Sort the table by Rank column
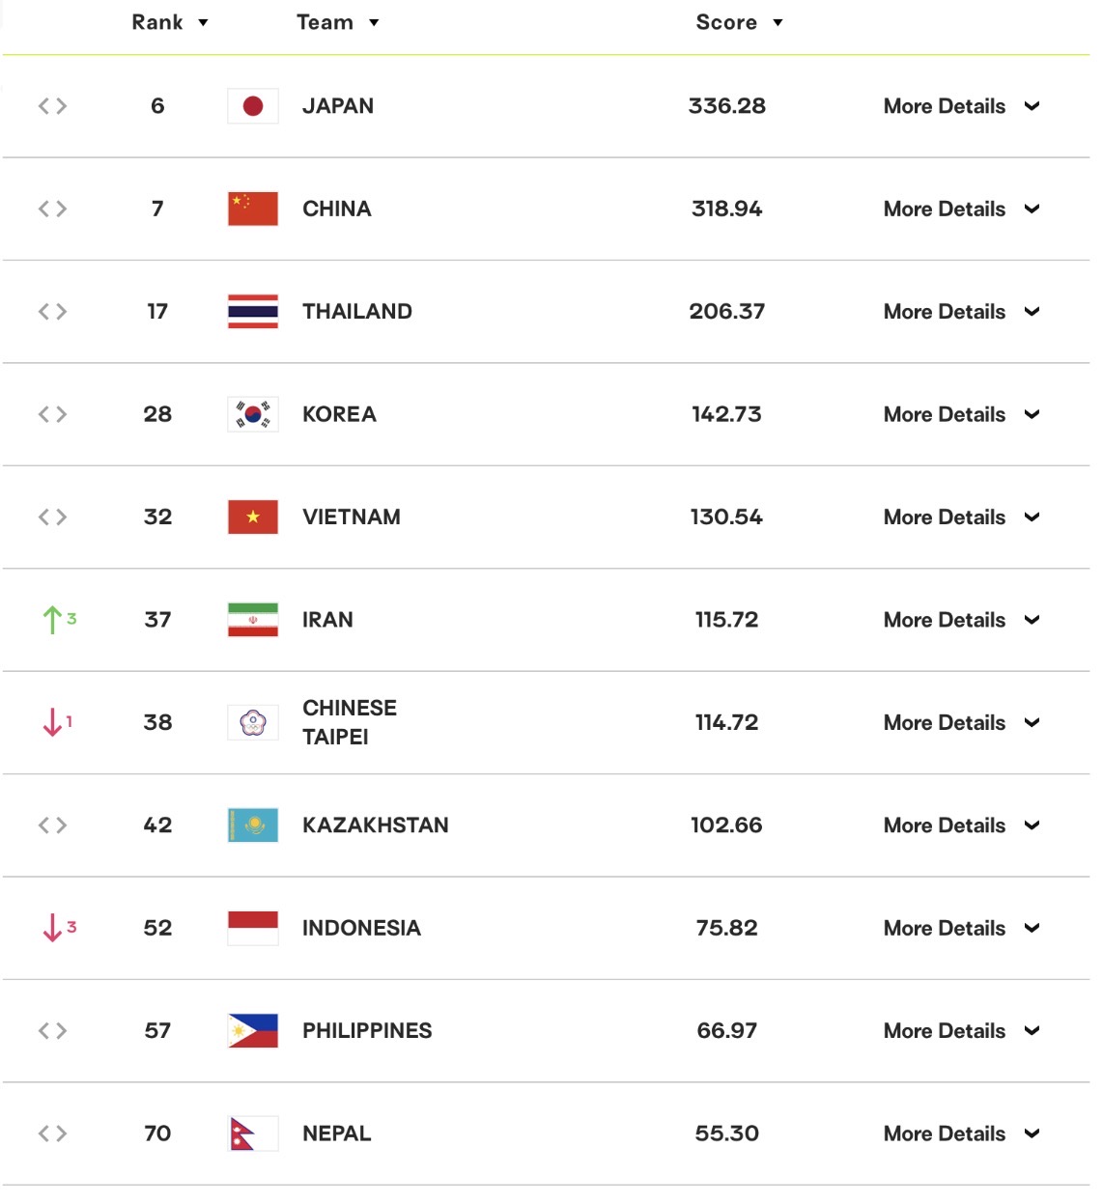The image size is (1103, 1203). tap(170, 22)
